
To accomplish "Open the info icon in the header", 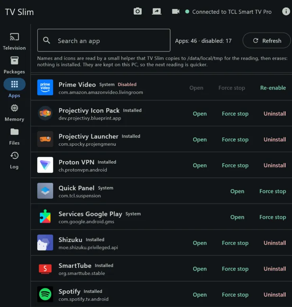I will coord(286,11).
